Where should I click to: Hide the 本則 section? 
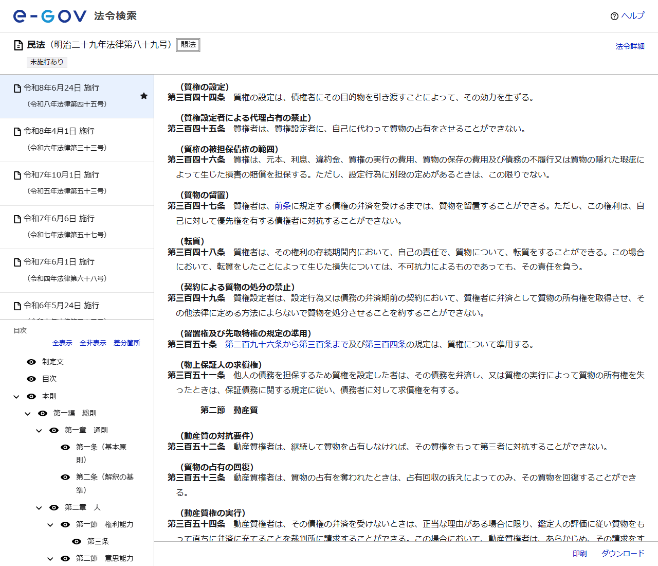(31, 396)
